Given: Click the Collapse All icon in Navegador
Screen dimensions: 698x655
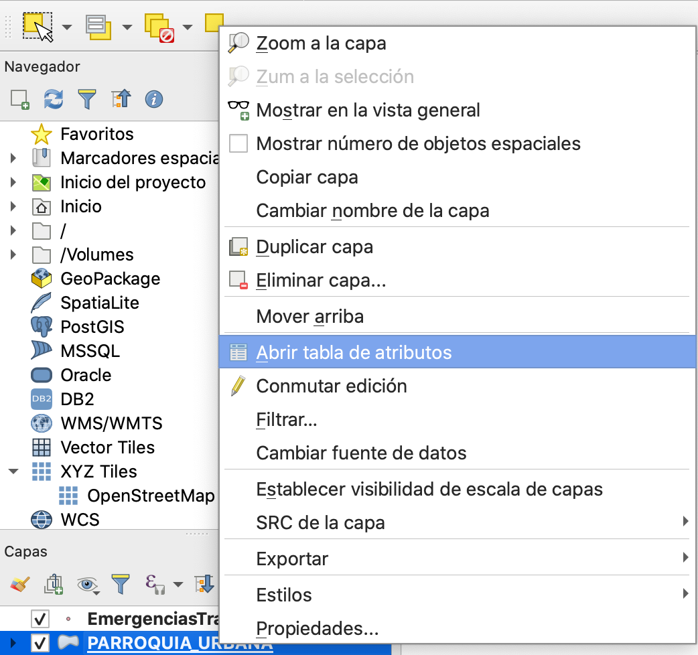Looking at the screenshot, I should (121, 100).
